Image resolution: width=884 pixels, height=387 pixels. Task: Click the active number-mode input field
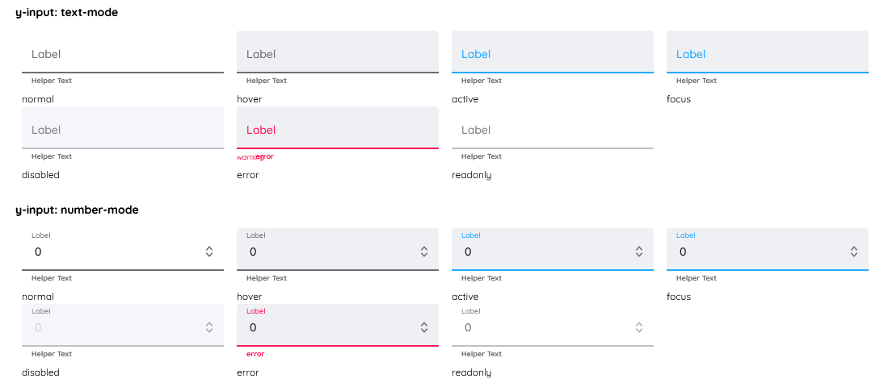click(x=543, y=252)
